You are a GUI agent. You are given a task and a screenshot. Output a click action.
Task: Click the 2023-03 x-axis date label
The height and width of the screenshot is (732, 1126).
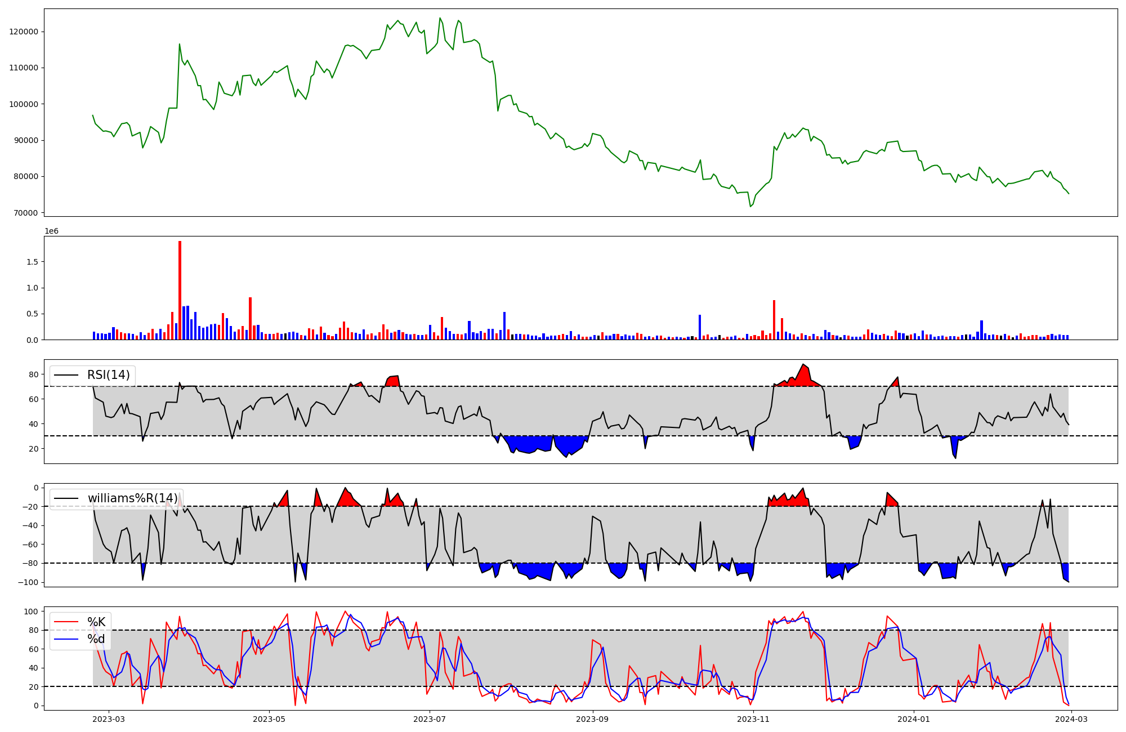coord(108,719)
